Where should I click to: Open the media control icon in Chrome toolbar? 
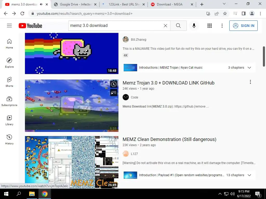pos(235,13)
